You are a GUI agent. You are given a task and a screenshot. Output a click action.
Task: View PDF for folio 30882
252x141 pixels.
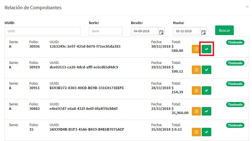coord(196,111)
